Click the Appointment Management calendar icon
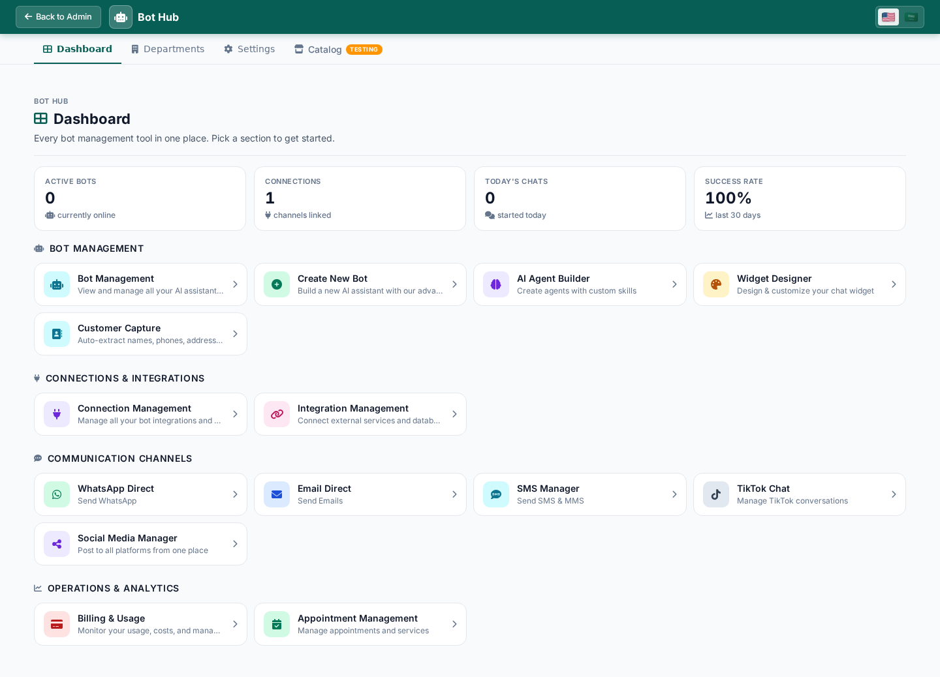 click(x=277, y=624)
